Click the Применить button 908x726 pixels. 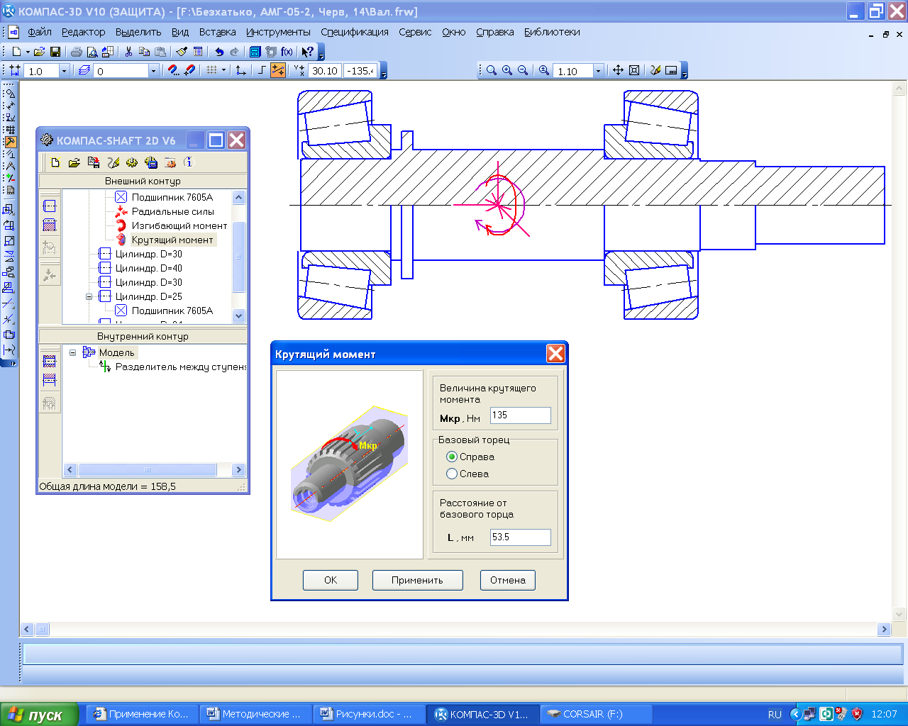point(417,580)
